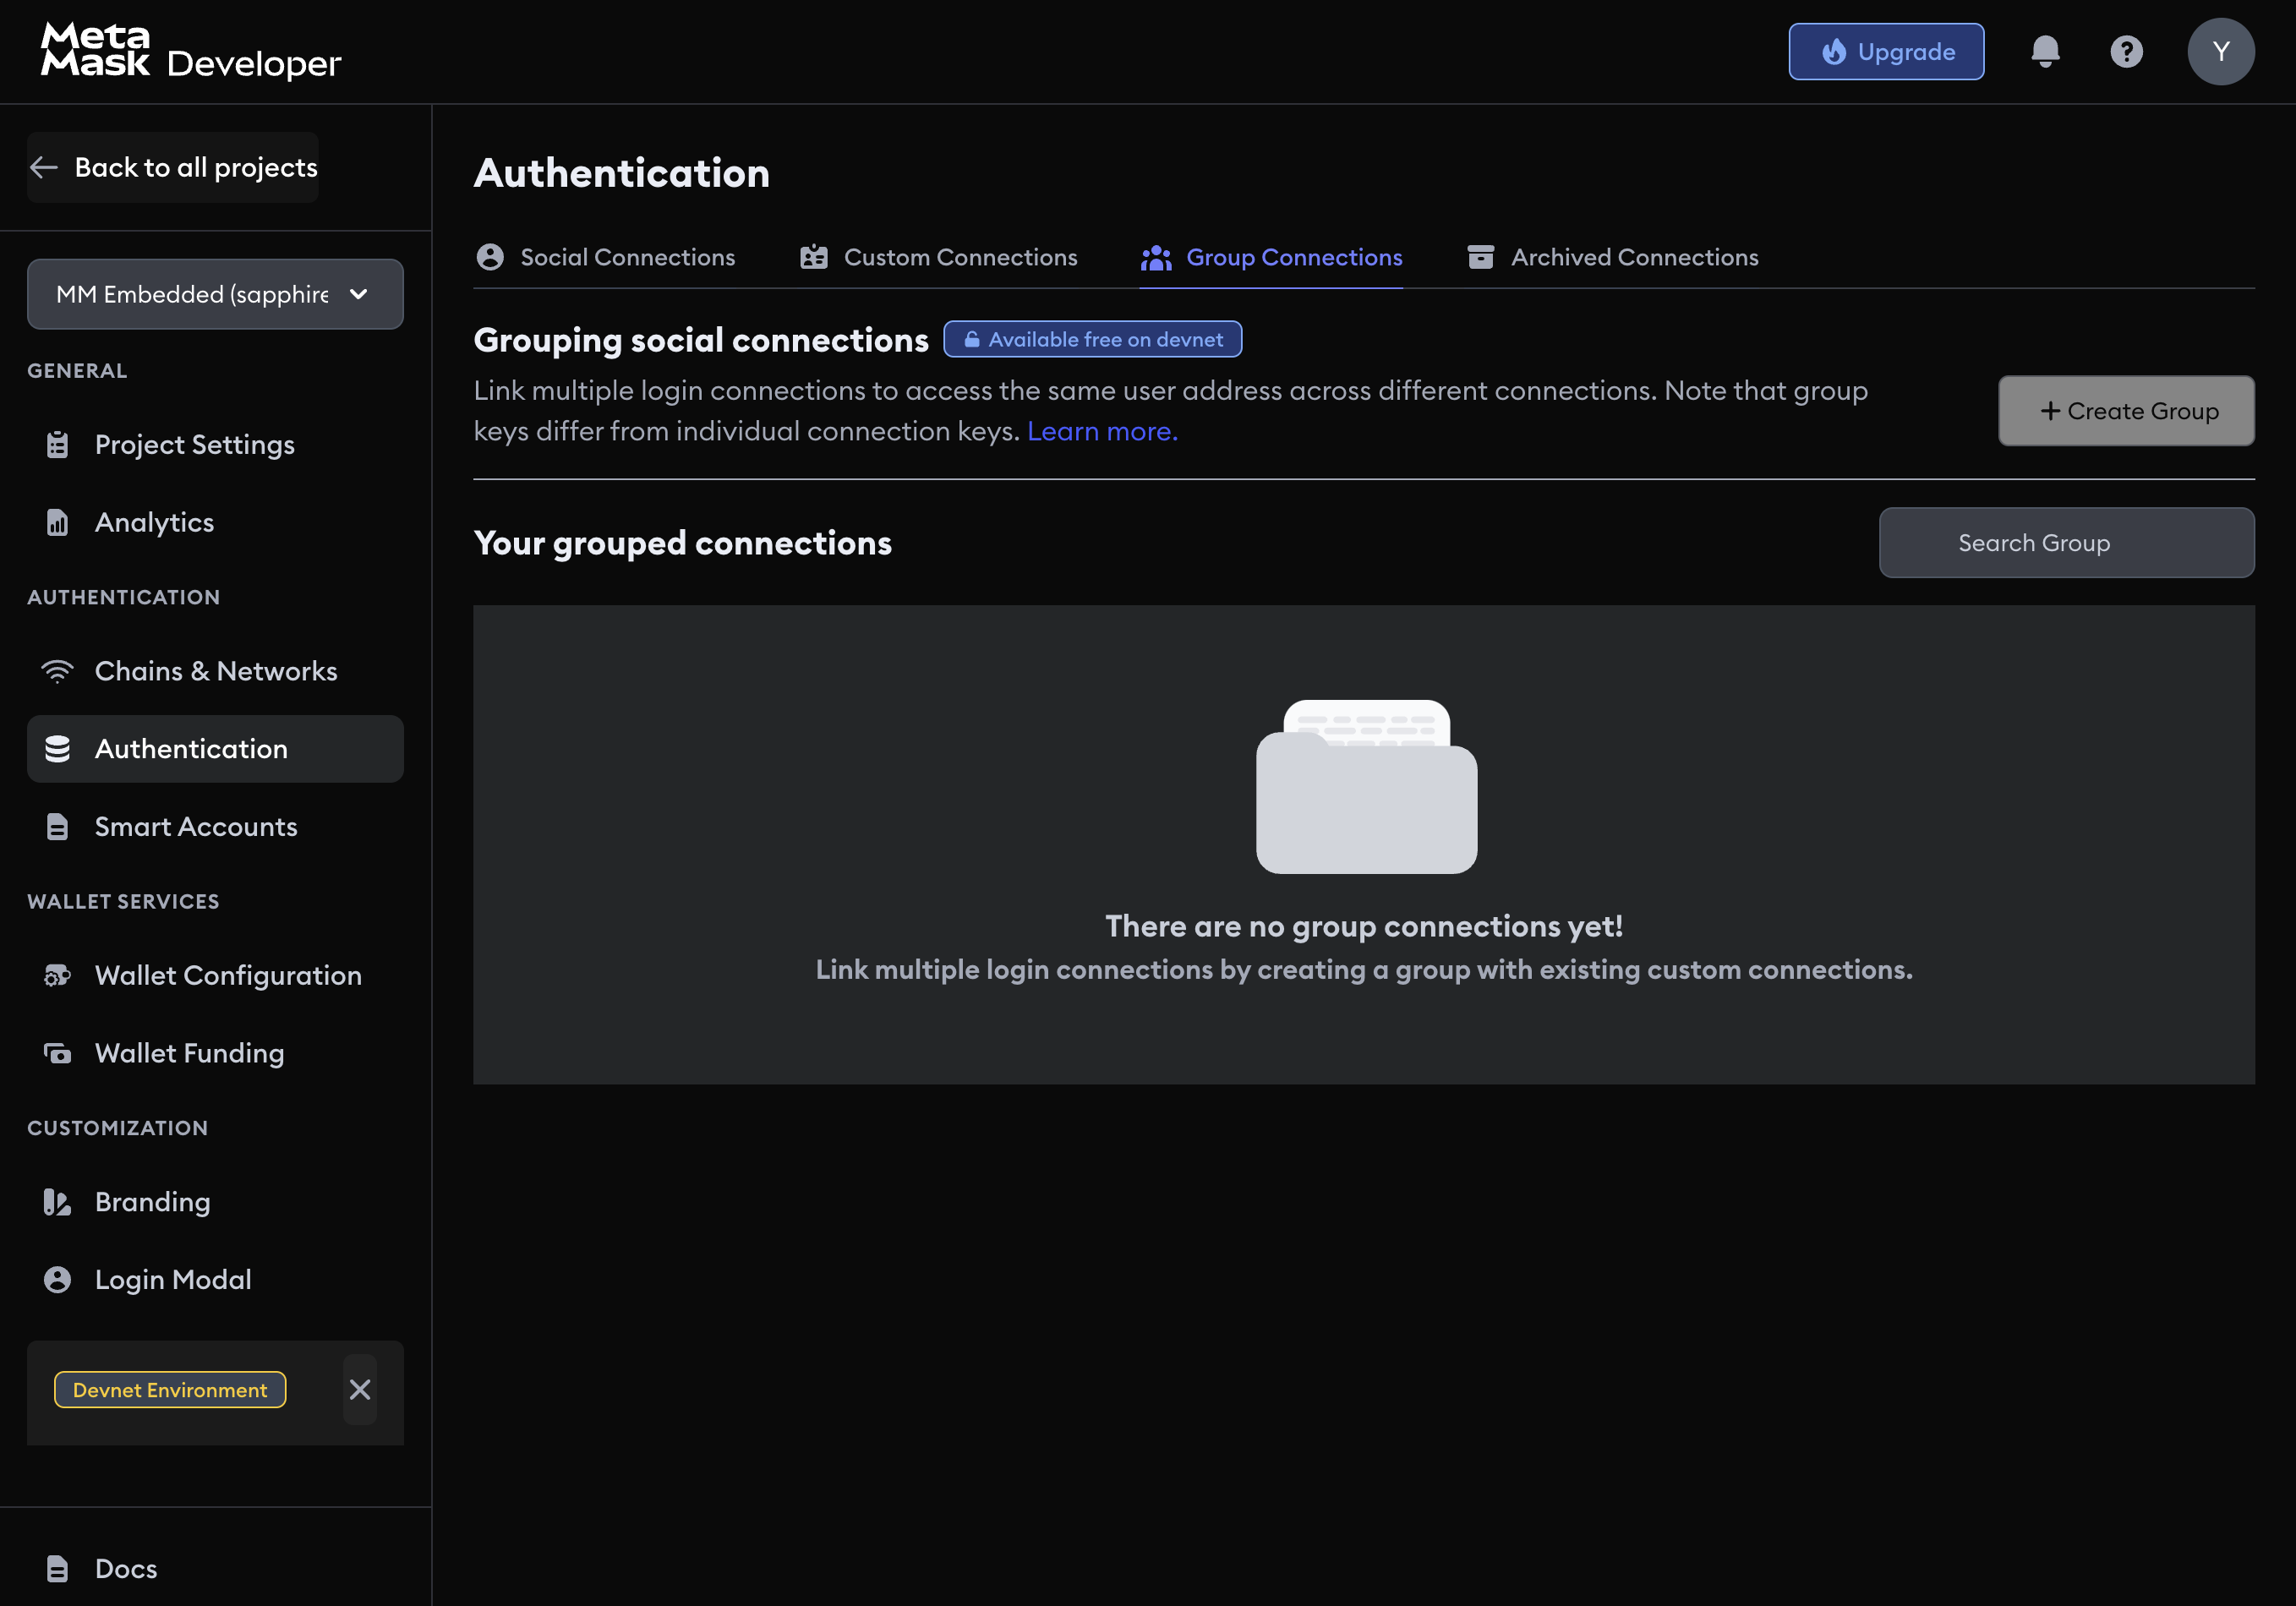This screenshot has width=2296, height=1606.
Task: Click the Login Modal person icon
Action: pyautogui.click(x=57, y=1279)
